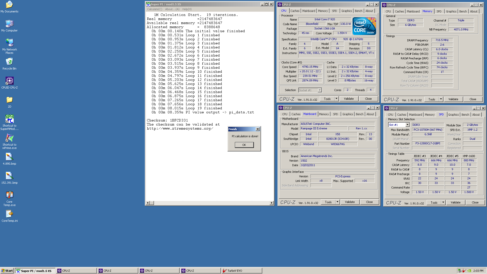
Task: Open About tab in SPD window
Action: (476, 115)
